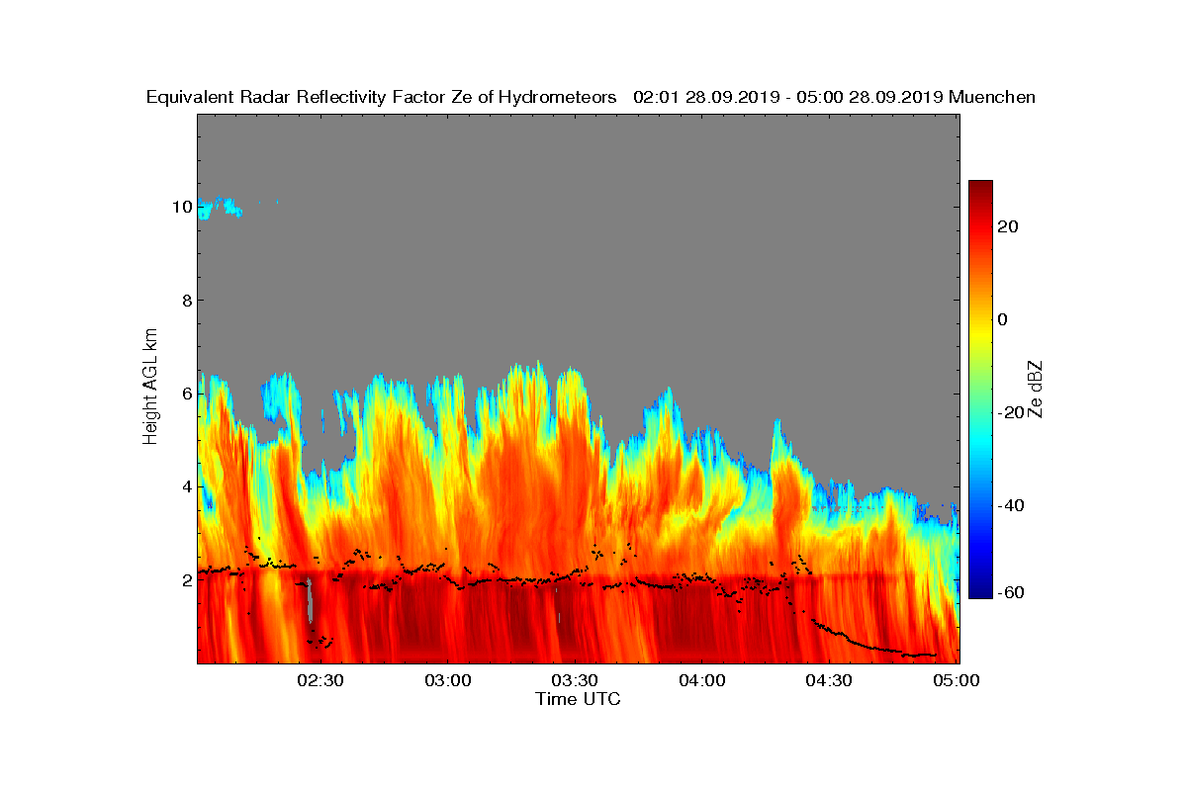Viewport: 1187px width, 791px height.
Task: Click the 2 km height tick label
Action: (185, 579)
